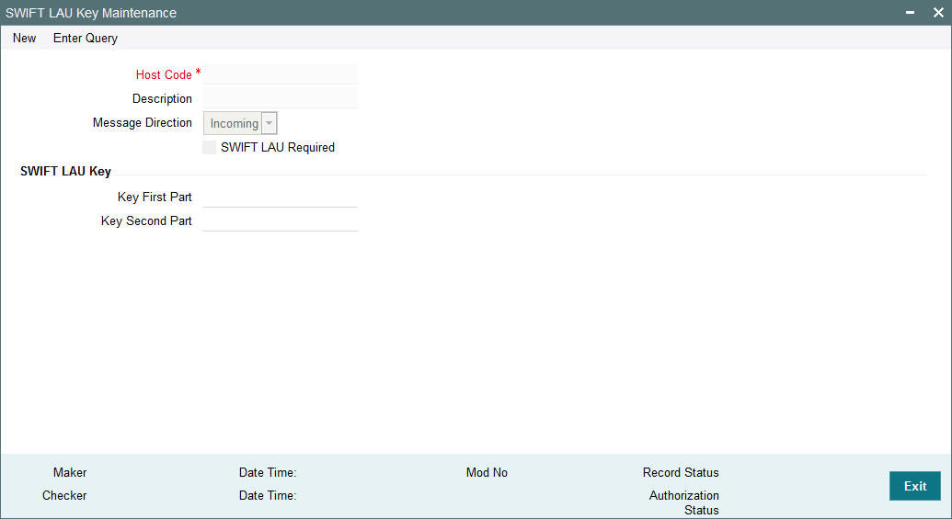Close the SWIFT LAU Key Maintenance window

(x=938, y=13)
